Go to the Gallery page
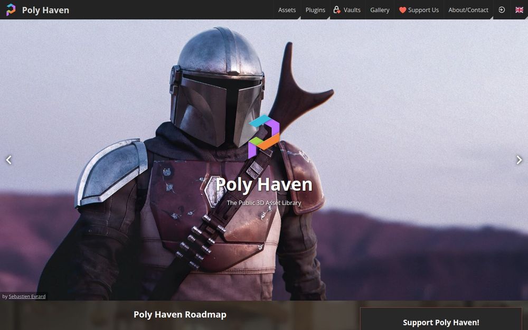This screenshot has height=330, width=528. [380, 10]
